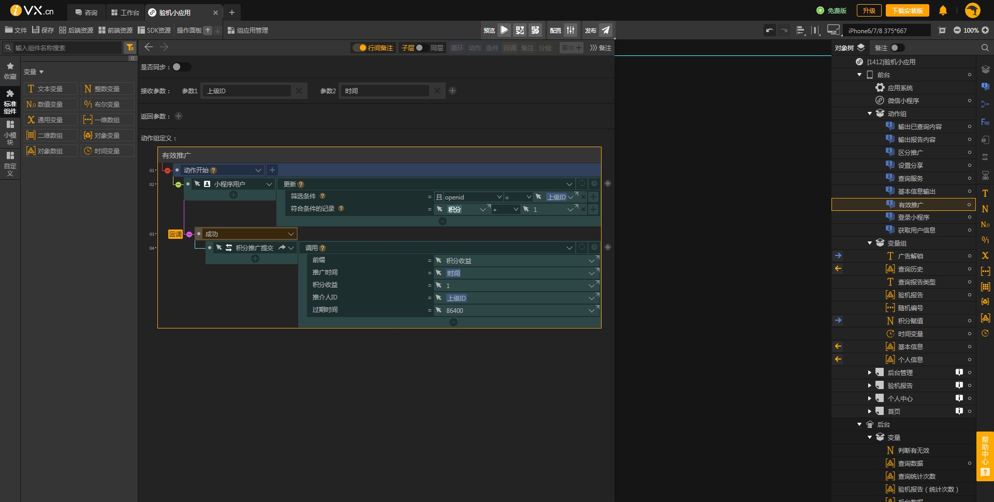Image resolution: width=994 pixels, height=502 pixels.
Task: Open the SDK资源 menu
Action: pos(154,30)
